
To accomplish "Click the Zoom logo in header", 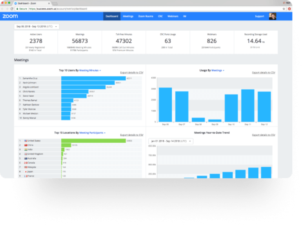I will 10,16.
